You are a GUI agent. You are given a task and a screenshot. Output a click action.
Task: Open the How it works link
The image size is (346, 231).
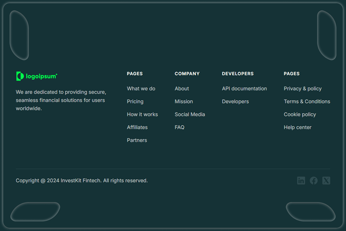click(x=142, y=114)
